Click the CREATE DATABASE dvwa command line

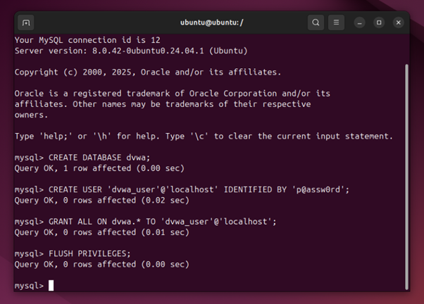click(x=82, y=158)
